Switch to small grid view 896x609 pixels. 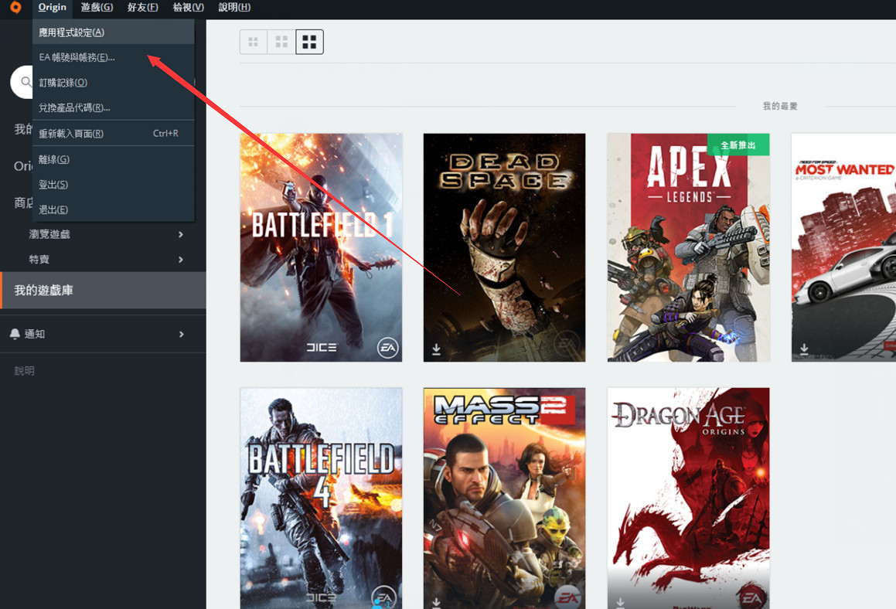[254, 42]
